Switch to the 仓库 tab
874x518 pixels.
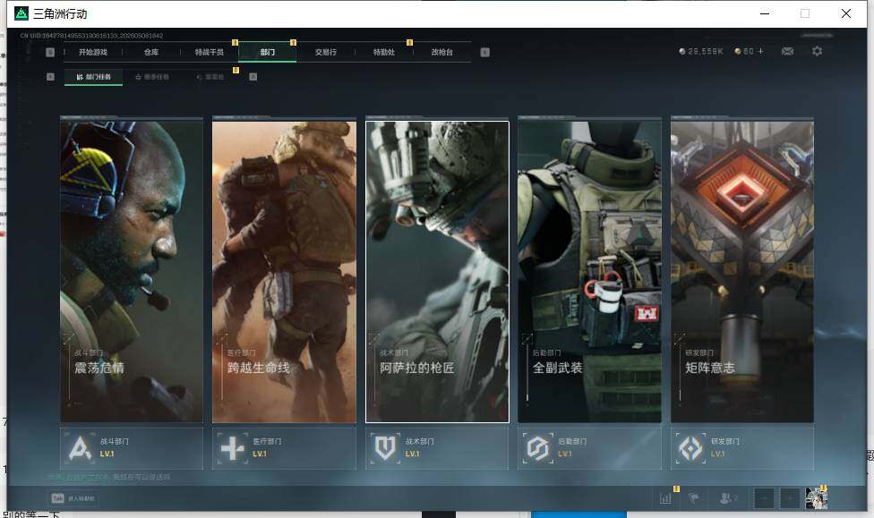click(151, 53)
